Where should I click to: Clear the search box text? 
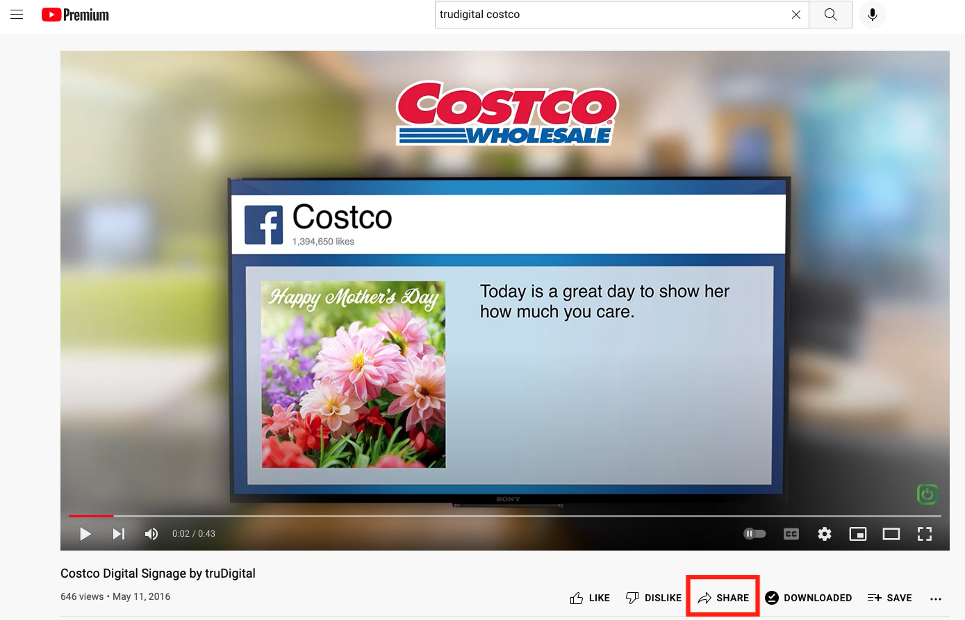point(796,15)
